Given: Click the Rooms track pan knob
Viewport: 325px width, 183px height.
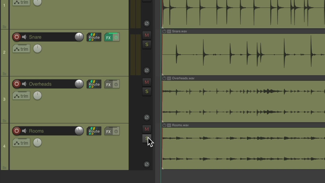Looking at the screenshot, I should [x=37, y=143].
